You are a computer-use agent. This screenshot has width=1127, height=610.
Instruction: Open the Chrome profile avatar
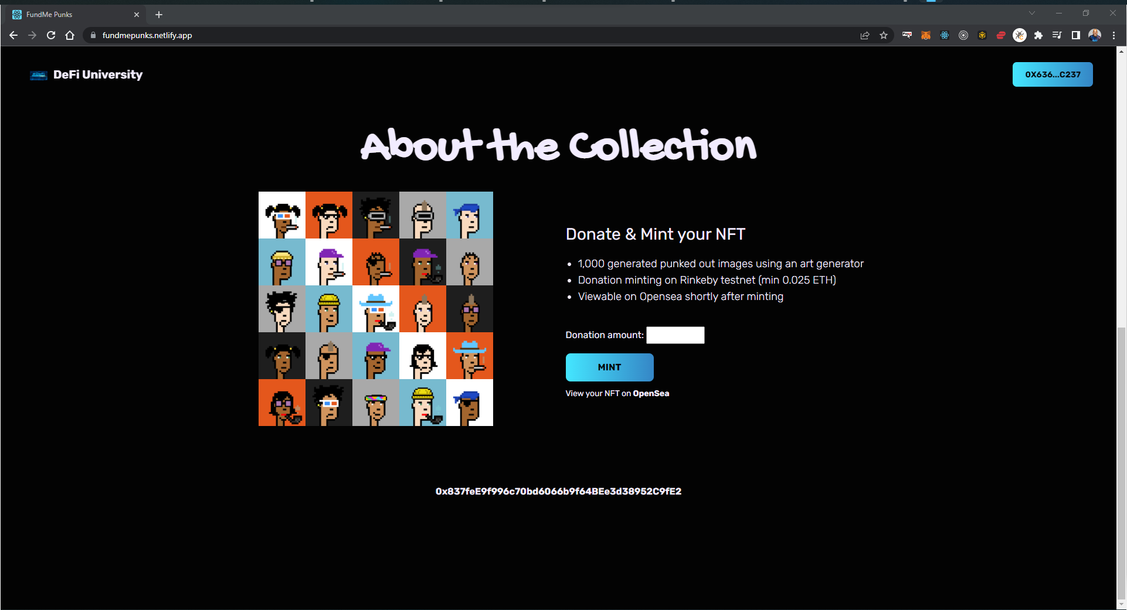pyautogui.click(x=1095, y=35)
